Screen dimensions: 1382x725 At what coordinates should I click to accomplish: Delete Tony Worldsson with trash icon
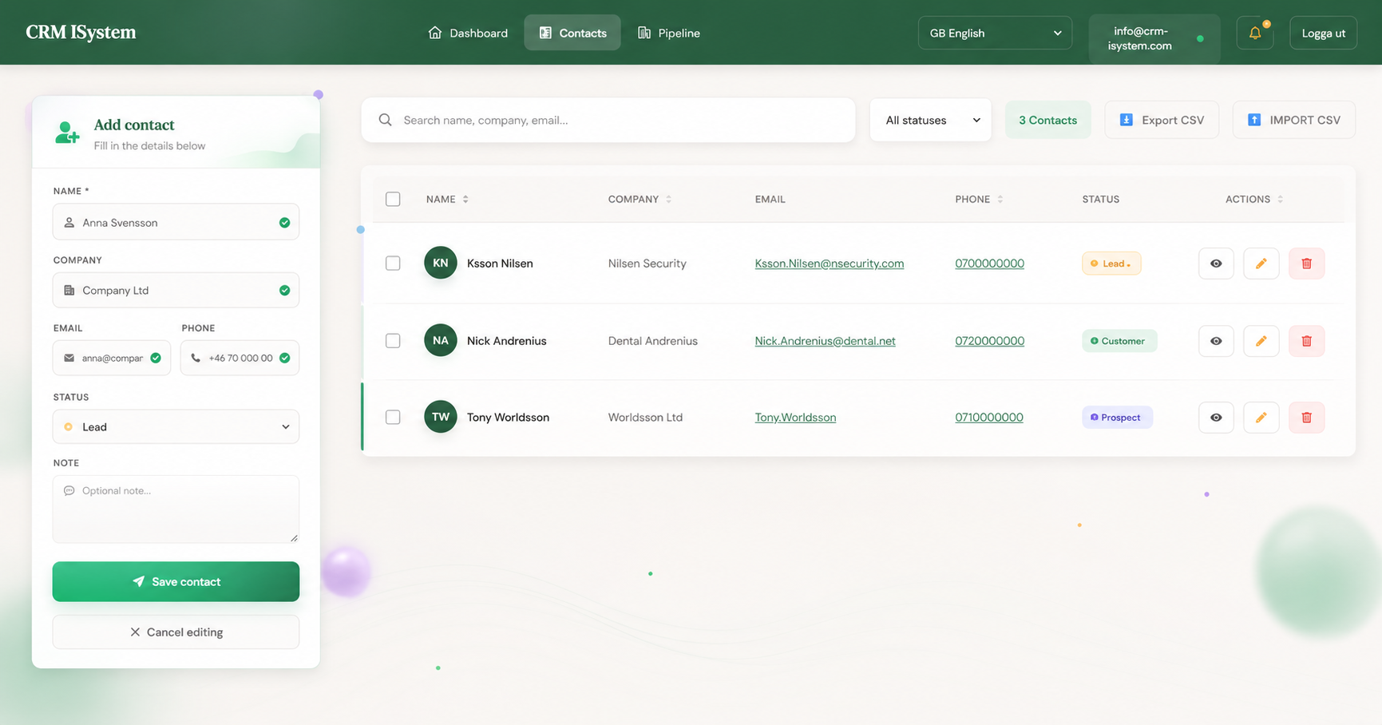(x=1307, y=418)
